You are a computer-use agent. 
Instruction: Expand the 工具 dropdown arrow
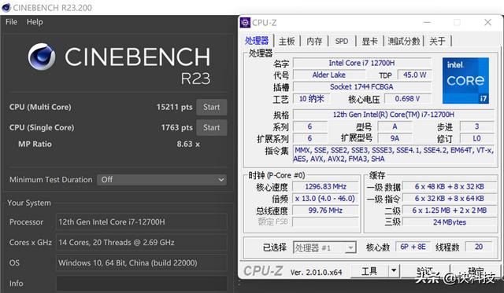coord(394,271)
